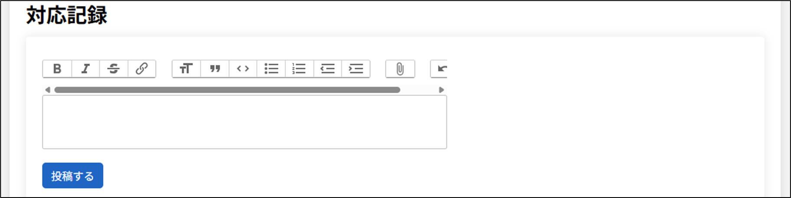Undo the last edit
791x198 pixels.
point(440,69)
